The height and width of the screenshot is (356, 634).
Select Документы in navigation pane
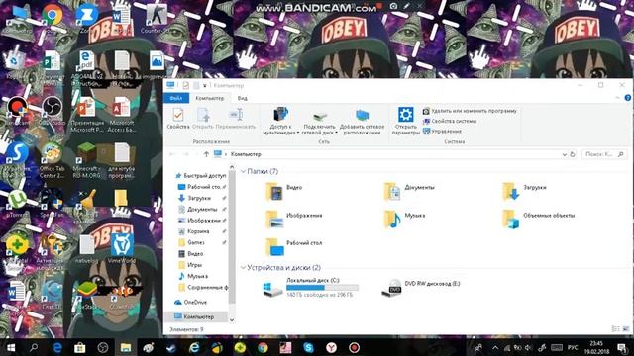point(198,209)
